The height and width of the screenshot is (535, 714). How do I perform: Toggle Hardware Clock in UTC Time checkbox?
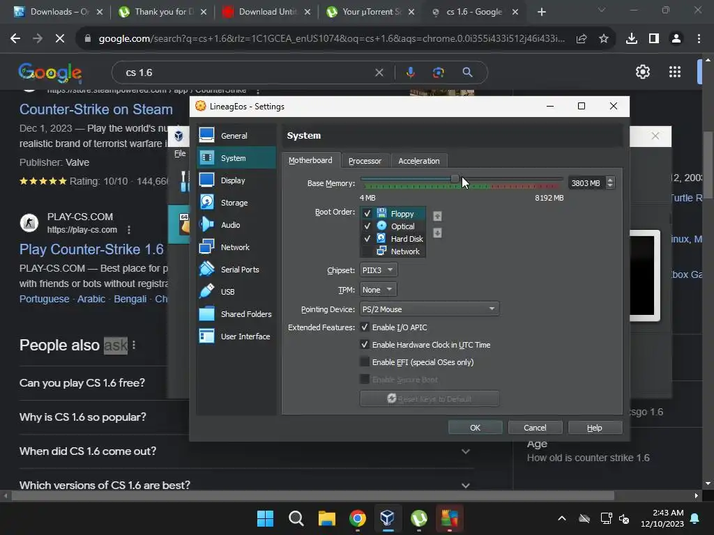click(x=364, y=344)
